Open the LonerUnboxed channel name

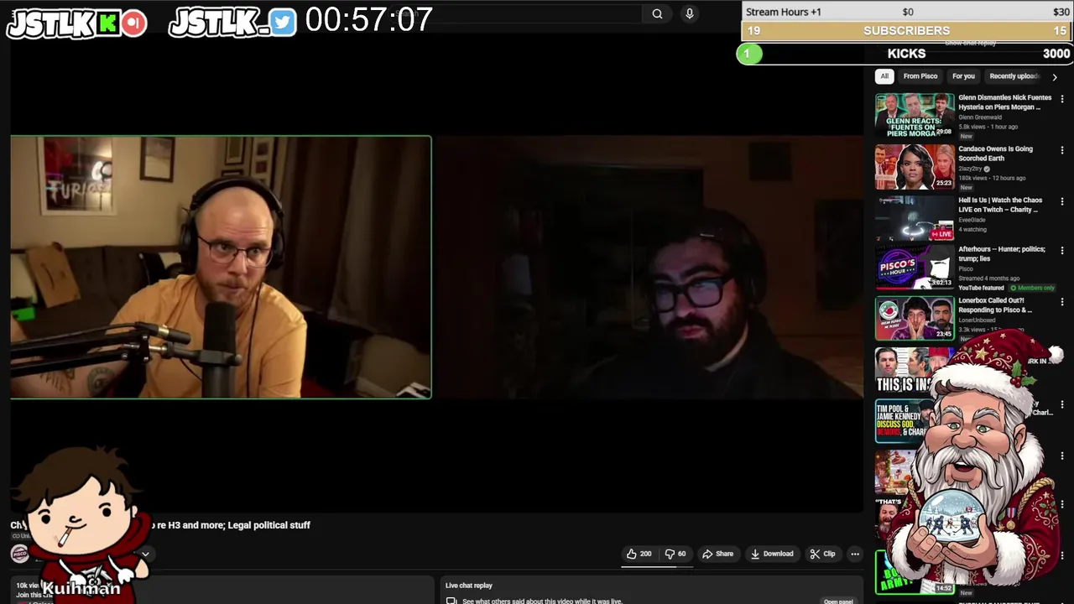(977, 320)
